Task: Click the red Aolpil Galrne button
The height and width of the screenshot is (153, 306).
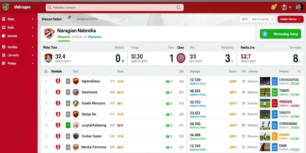Action: (x=290, y=19)
